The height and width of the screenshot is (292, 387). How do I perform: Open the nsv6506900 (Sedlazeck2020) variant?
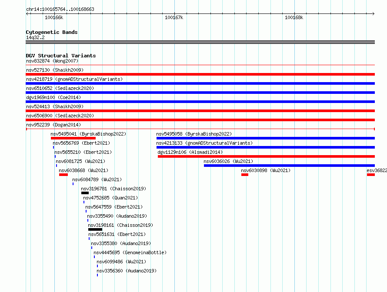[x=60, y=116]
